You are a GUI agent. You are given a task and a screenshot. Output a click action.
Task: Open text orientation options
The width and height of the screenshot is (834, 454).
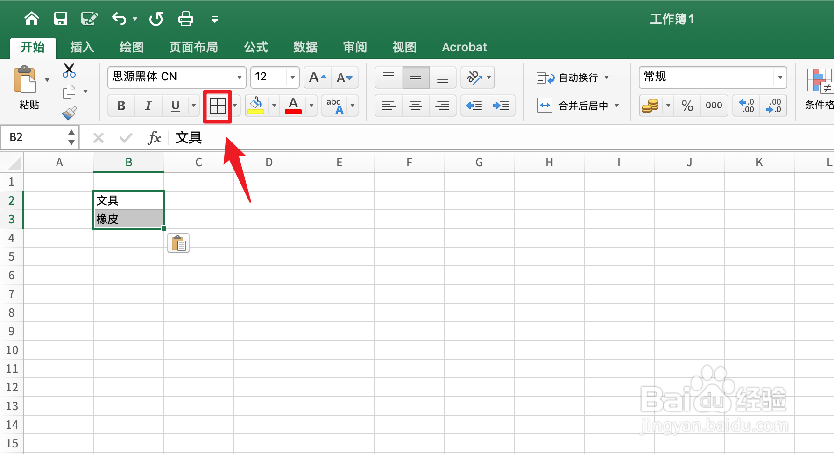click(x=478, y=78)
